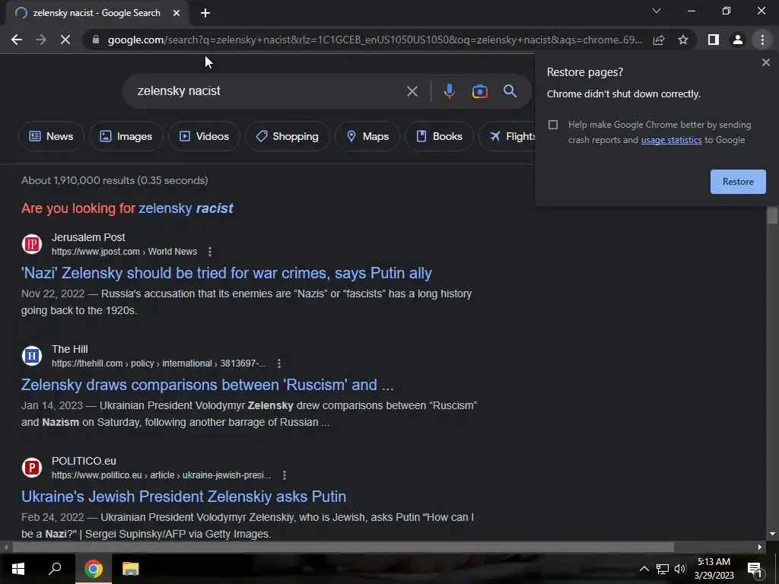The height and width of the screenshot is (584, 779).
Task: Click the address bar URL
Action: click(x=375, y=40)
